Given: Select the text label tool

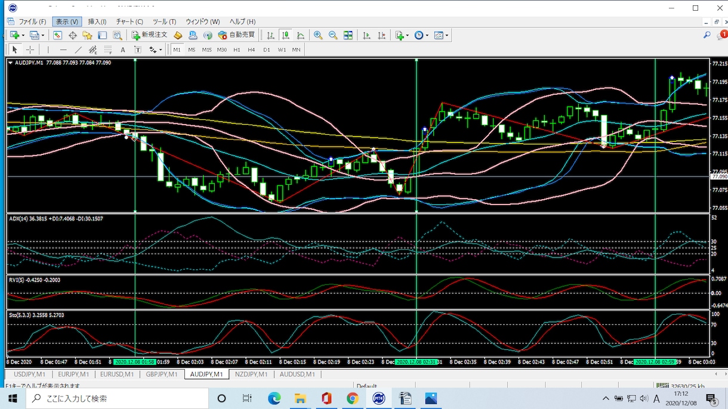Looking at the screenshot, I should pos(137,50).
